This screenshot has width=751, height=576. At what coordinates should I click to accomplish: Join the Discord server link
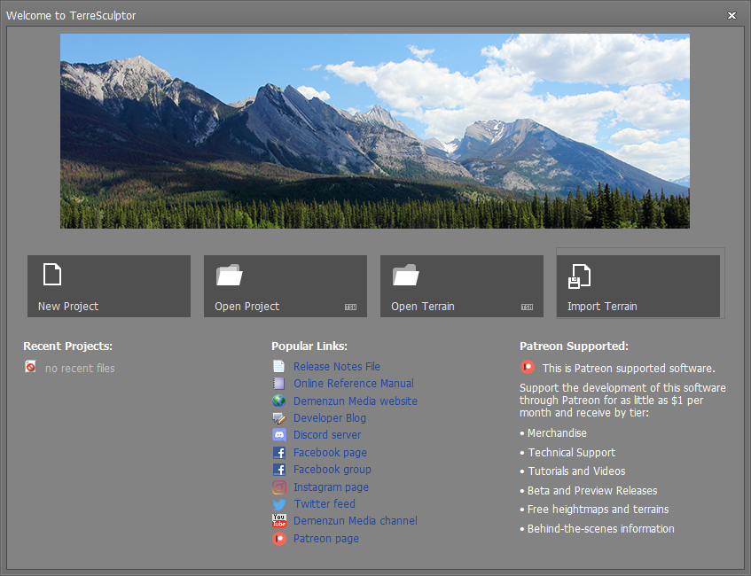(327, 435)
